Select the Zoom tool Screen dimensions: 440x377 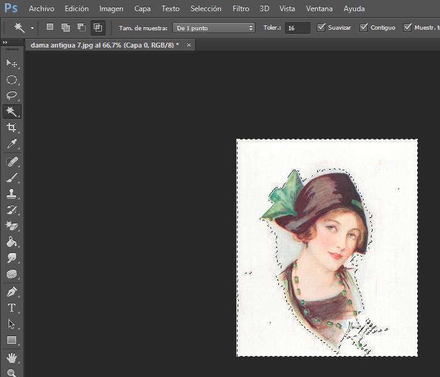pos(12,373)
